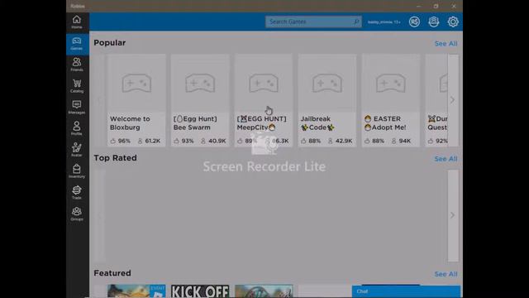This screenshot has height=298, width=529.
Task: Open the Avatar editor
Action: click(x=77, y=150)
